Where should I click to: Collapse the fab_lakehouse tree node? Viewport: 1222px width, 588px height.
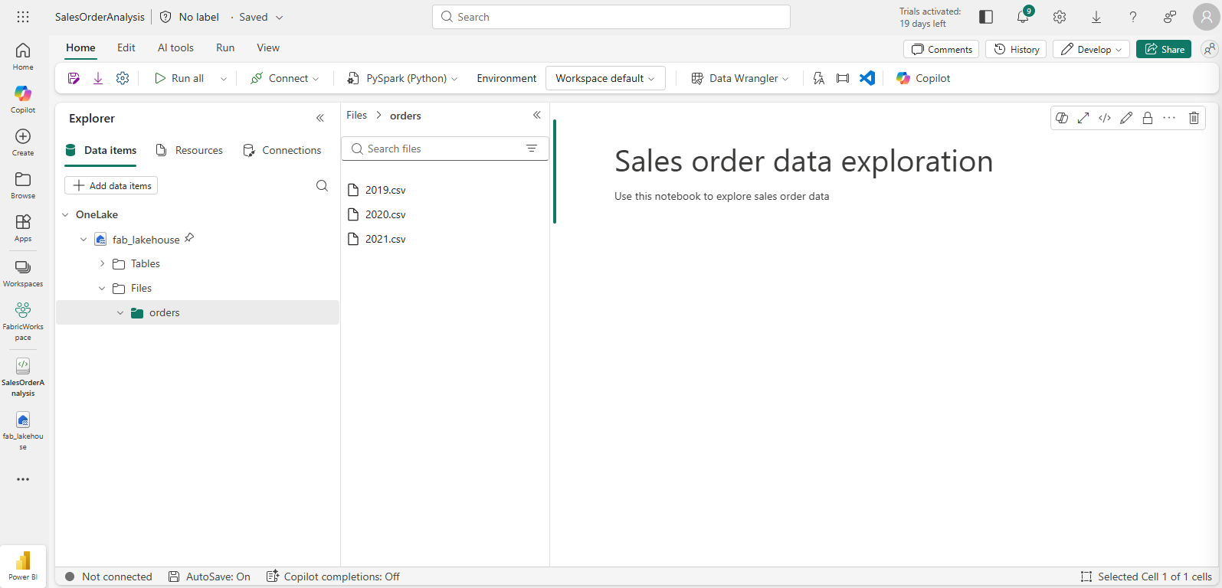[x=84, y=240]
